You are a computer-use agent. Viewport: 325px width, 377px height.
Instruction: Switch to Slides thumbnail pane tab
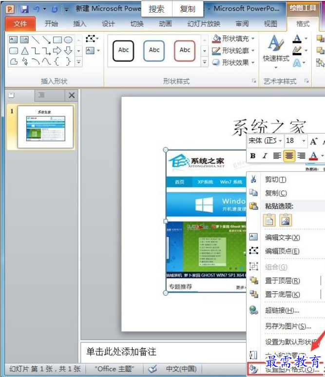pos(11,95)
